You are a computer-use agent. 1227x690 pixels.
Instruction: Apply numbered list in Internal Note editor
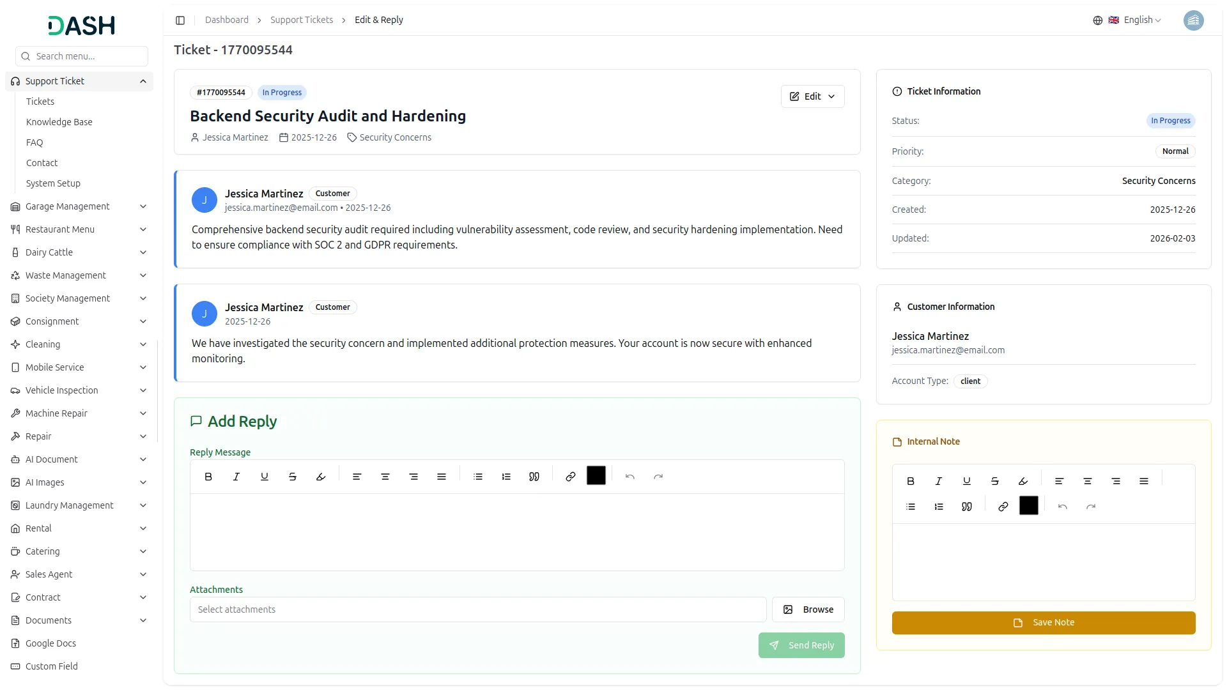[939, 507]
